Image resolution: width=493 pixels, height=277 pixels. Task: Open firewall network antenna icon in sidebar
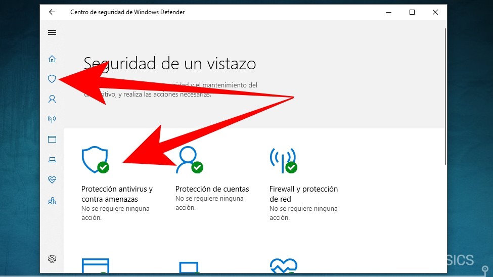coord(52,119)
